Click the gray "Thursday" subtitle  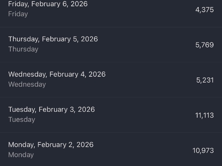23,49
